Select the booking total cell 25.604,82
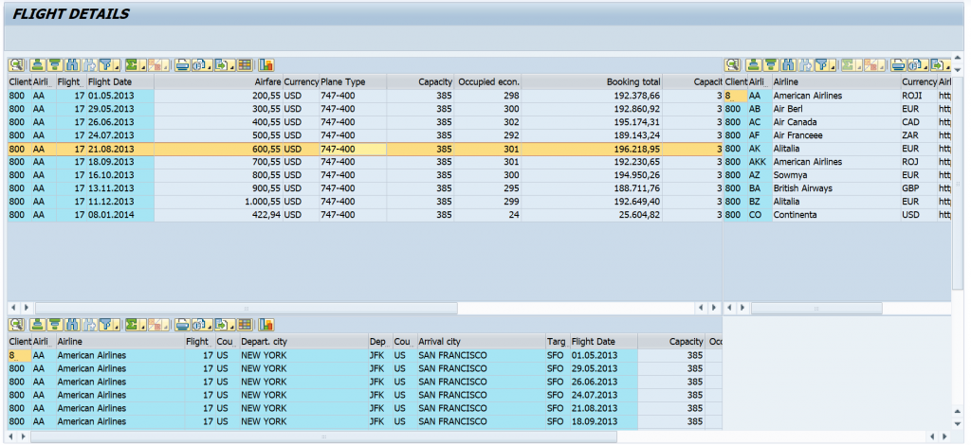 [592, 215]
